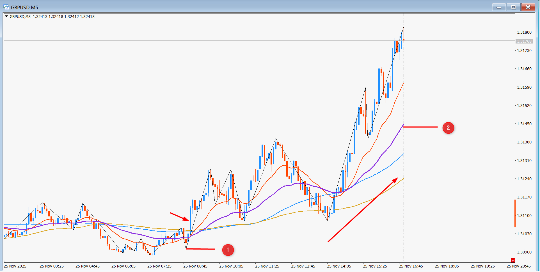Select the red horizontal line beside marker 2
This screenshot has height=272, width=540.
click(x=420, y=127)
